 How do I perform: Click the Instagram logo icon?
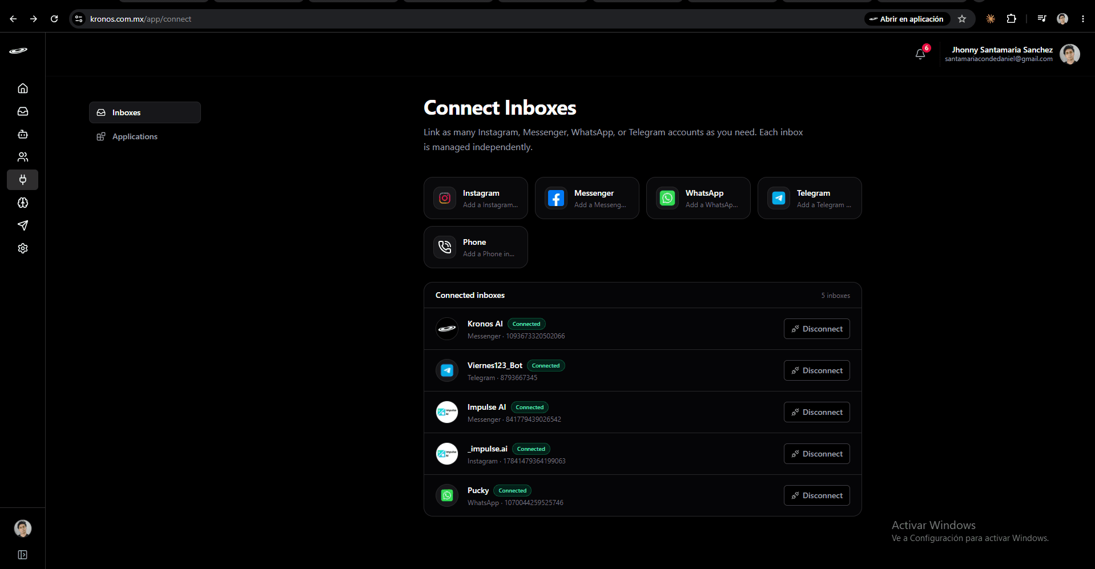(445, 198)
